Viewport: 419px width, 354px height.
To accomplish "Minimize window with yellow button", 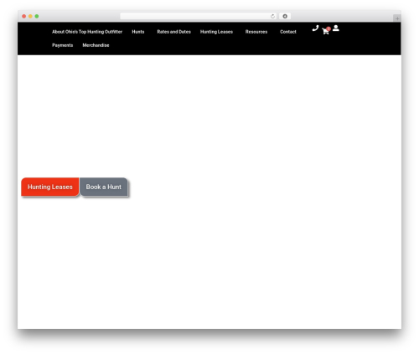I will [30, 16].
